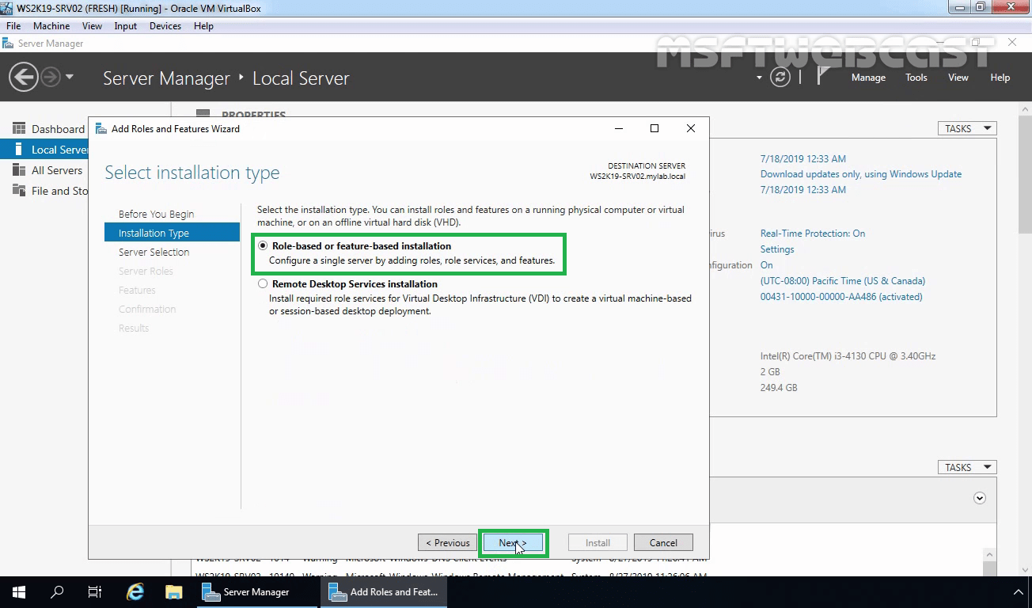1032x608 pixels.
Task: Open the Tools menu
Action: point(916,78)
